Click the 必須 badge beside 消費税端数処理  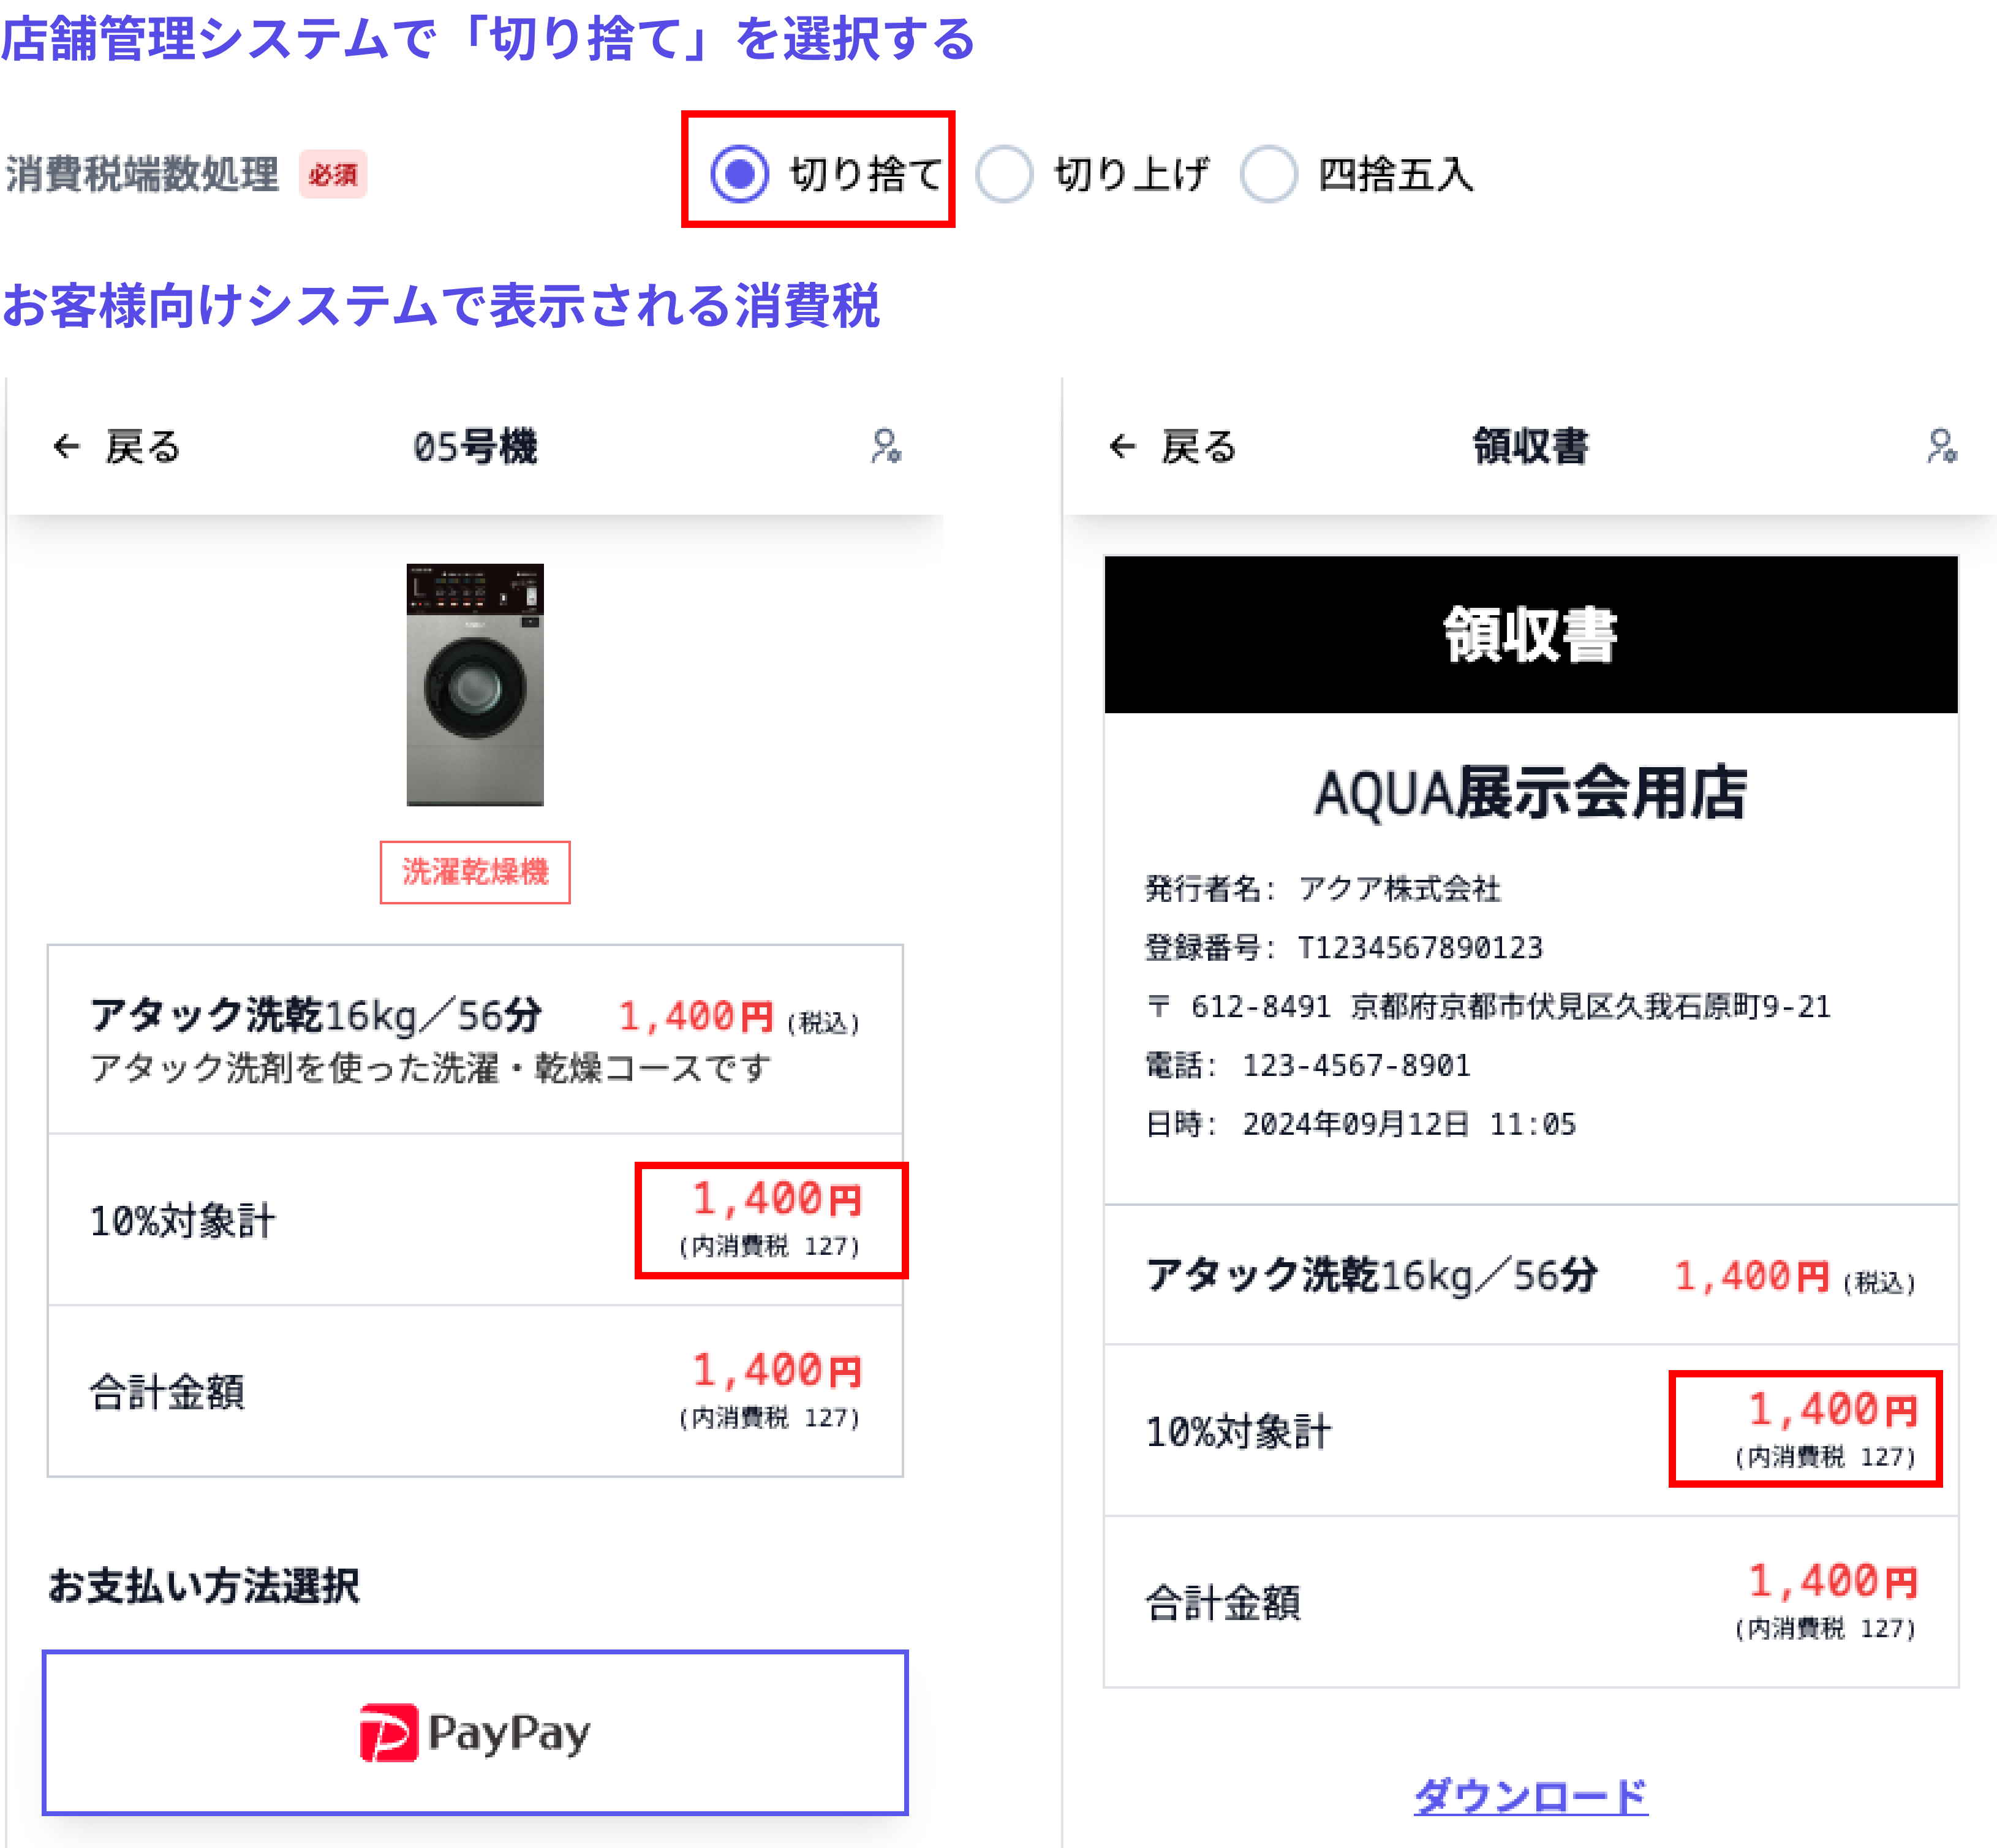pyautogui.click(x=333, y=175)
